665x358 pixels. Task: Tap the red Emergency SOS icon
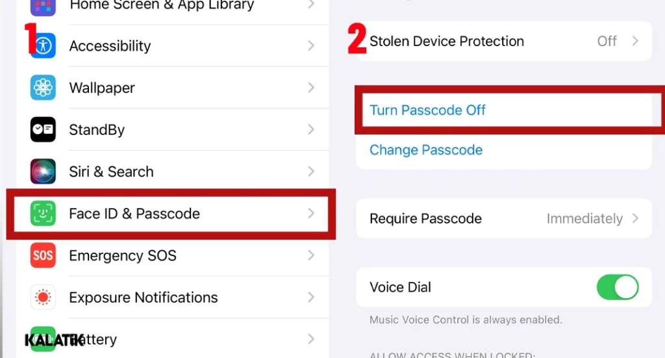(43, 255)
